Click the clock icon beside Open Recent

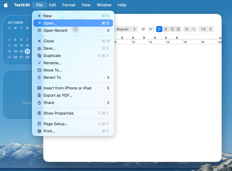click(x=39, y=30)
